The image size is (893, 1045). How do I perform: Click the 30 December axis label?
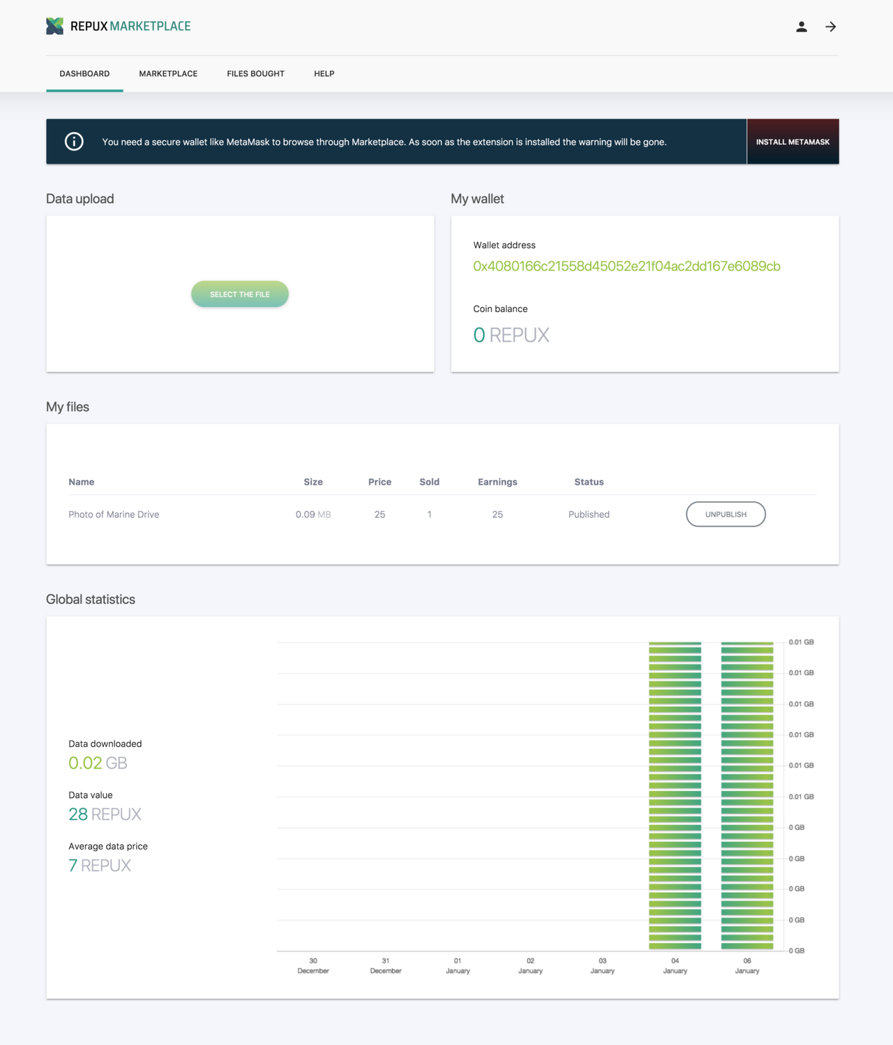[313, 965]
